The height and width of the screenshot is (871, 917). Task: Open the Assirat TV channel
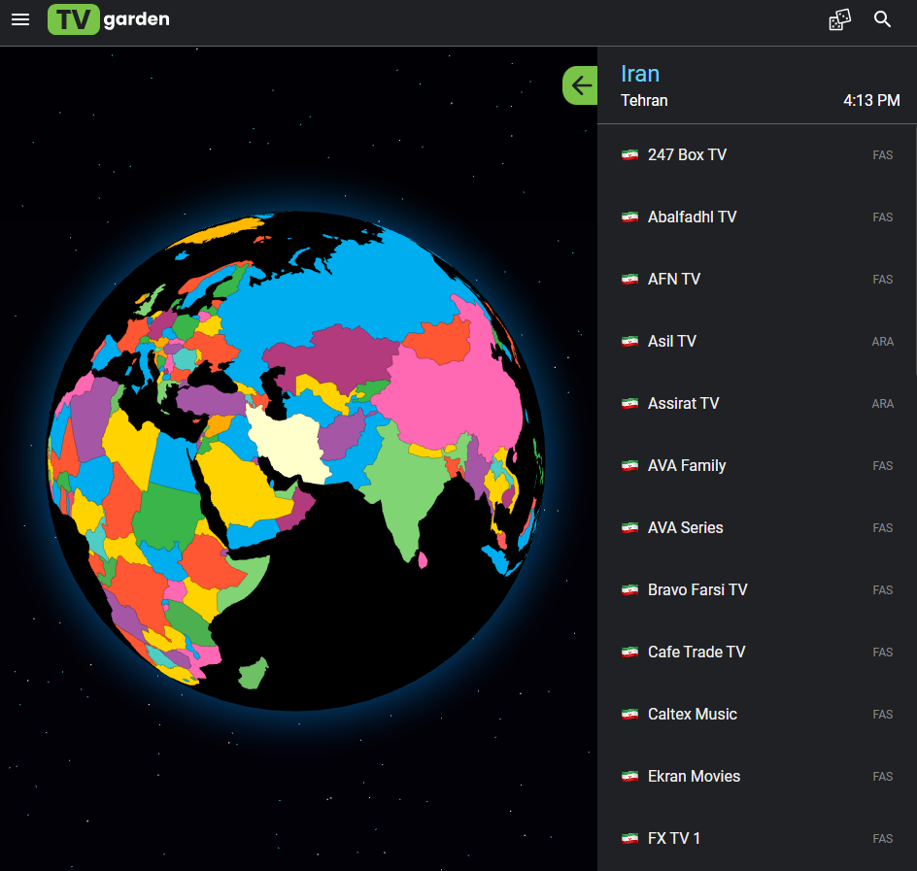[756, 403]
